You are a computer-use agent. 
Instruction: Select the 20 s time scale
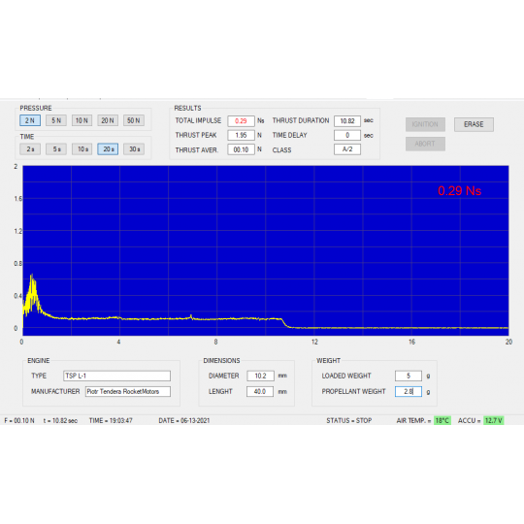coord(108,149)
